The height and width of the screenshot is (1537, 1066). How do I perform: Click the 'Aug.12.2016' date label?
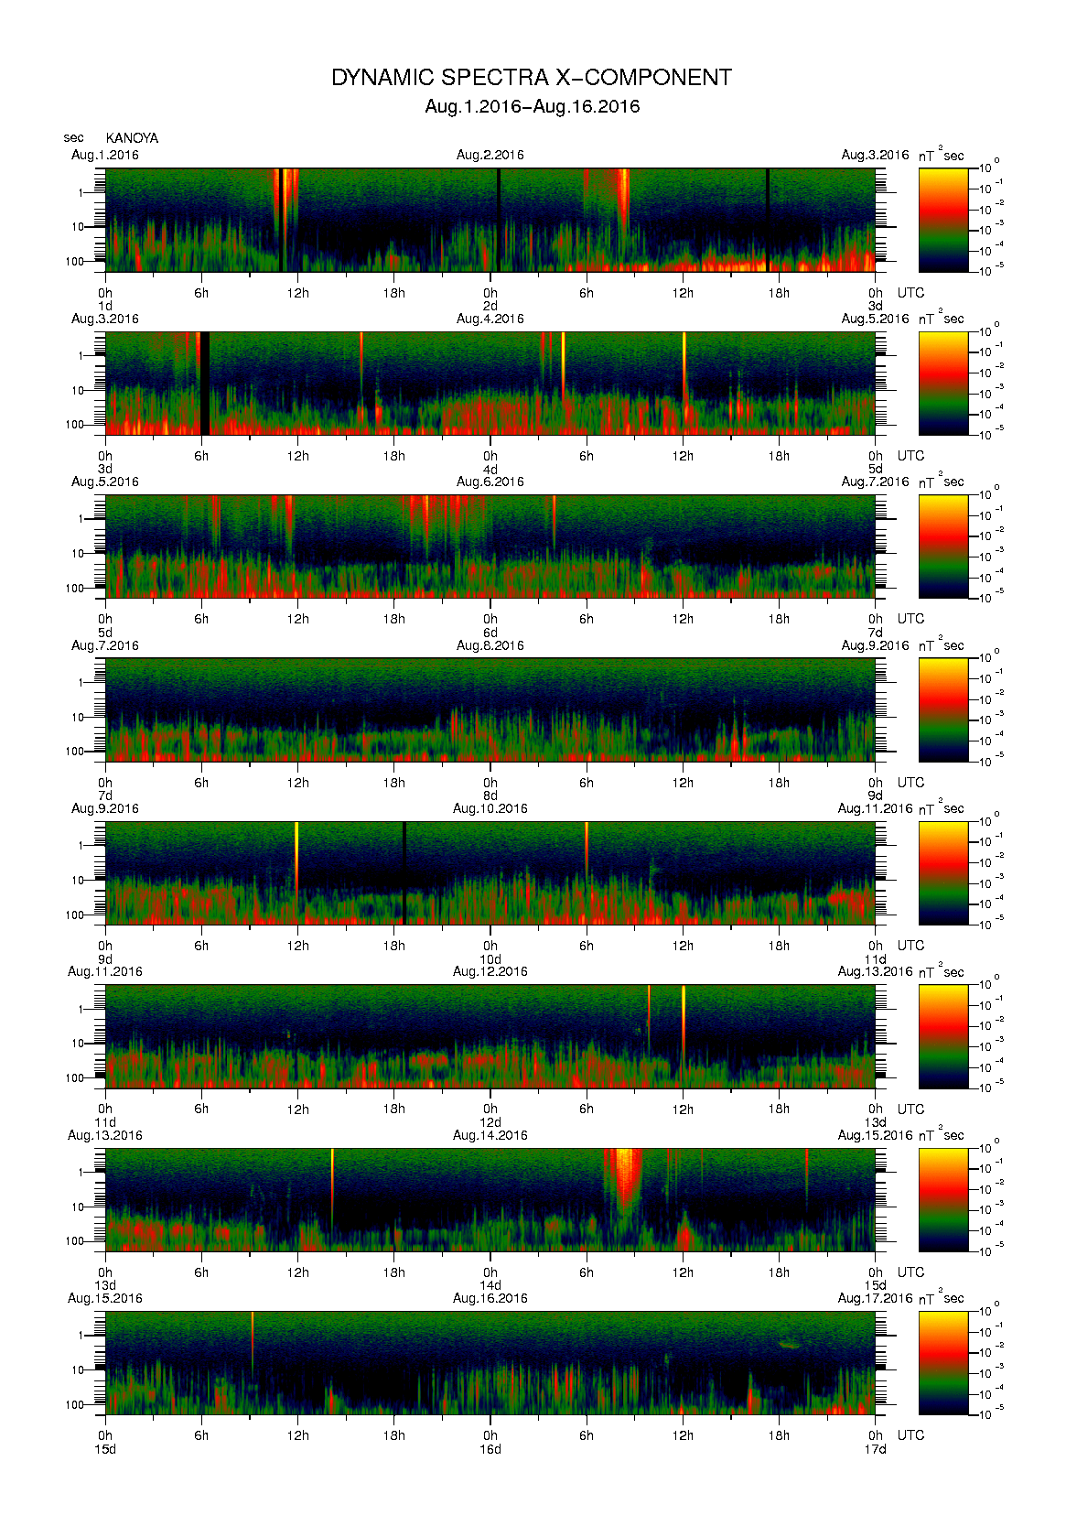[490, 971]
